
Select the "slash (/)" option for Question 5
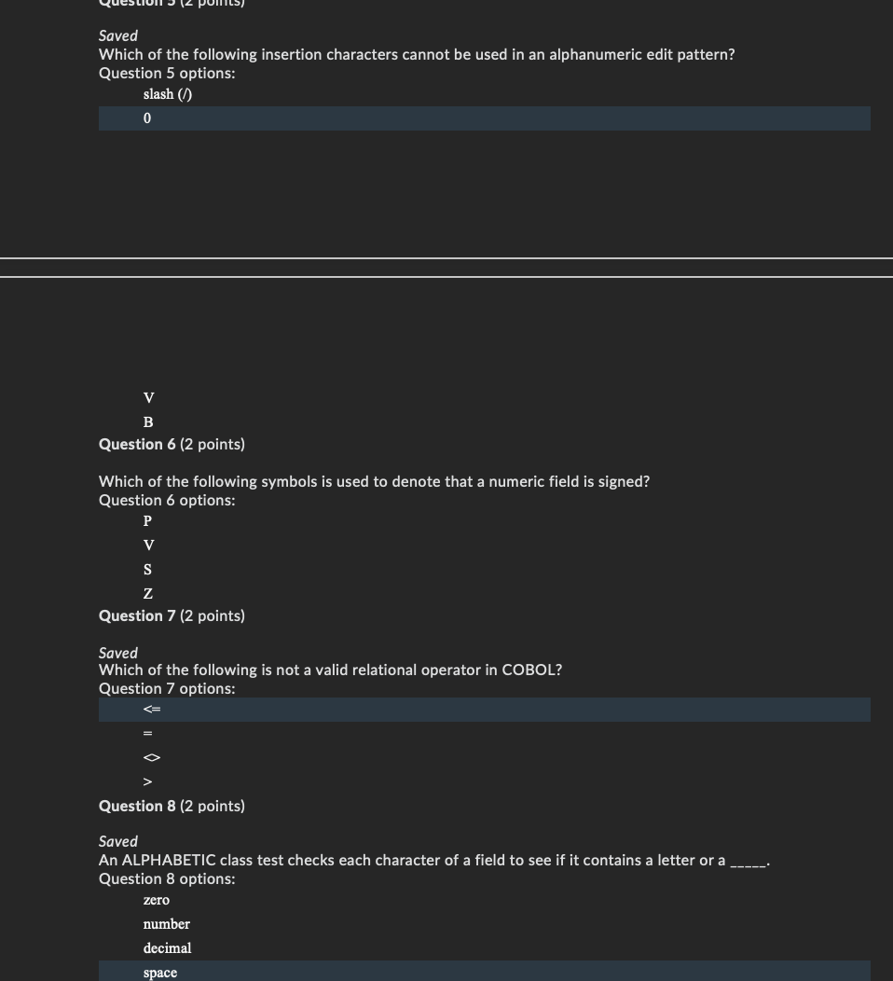[167, 94]
